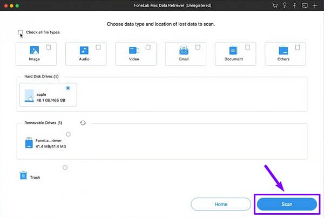Click the 'Removable Drives (1)' heading

[43, 123]
